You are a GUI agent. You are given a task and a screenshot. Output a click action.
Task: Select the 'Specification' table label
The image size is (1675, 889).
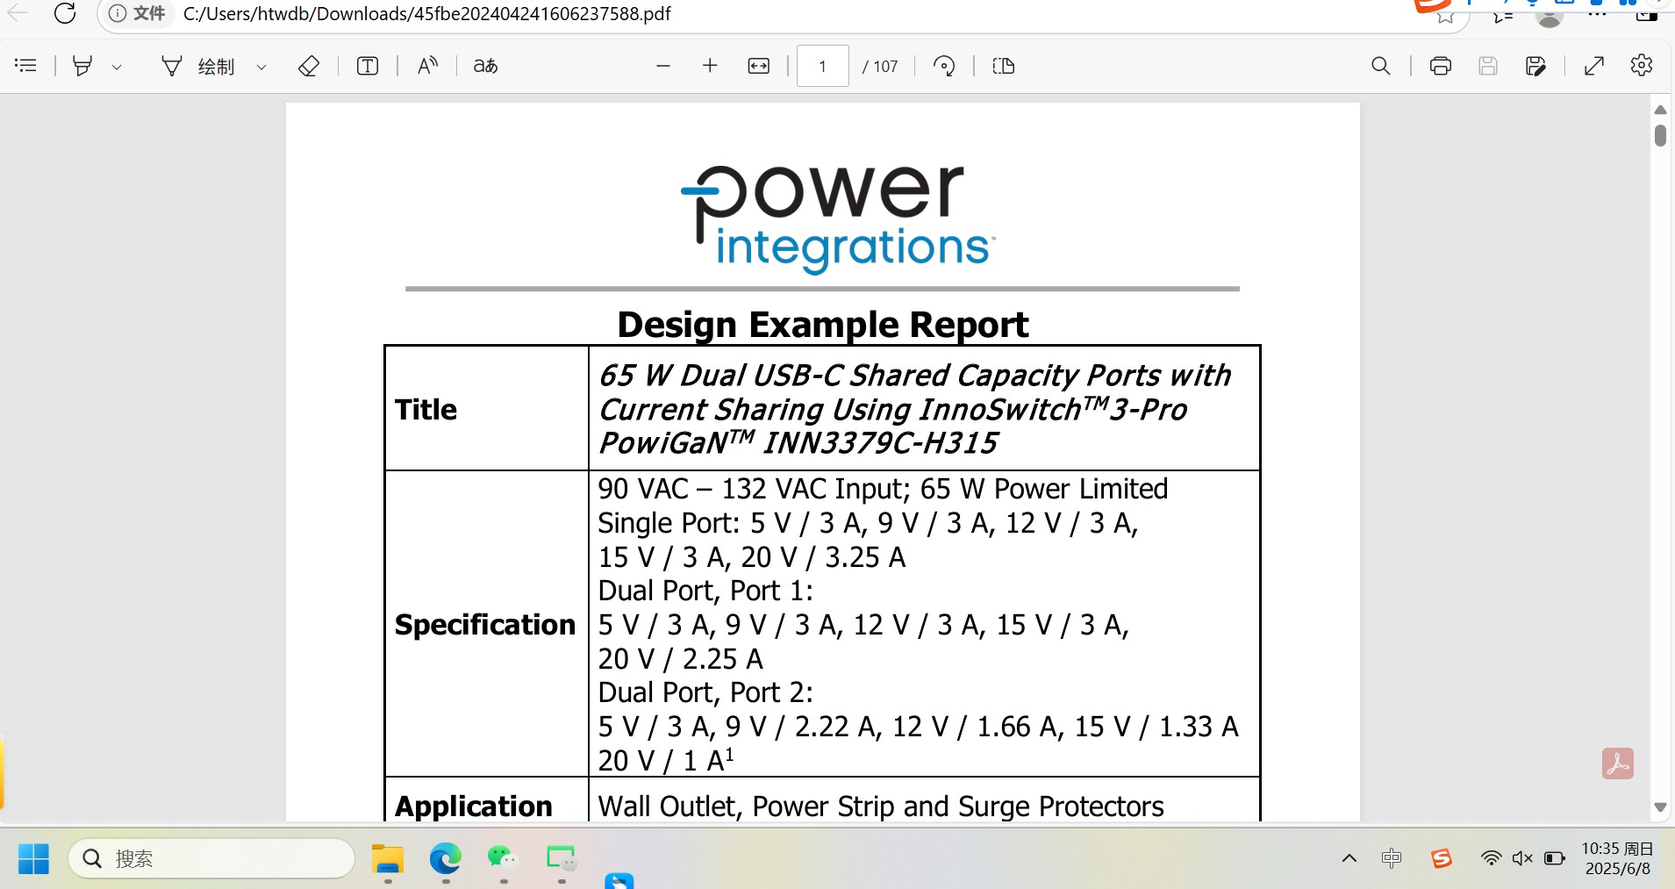[x=485, y=625]
